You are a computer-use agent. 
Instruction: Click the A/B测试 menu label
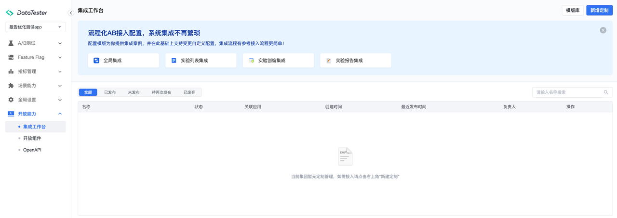pyautogui.click(x=27, y=43)
